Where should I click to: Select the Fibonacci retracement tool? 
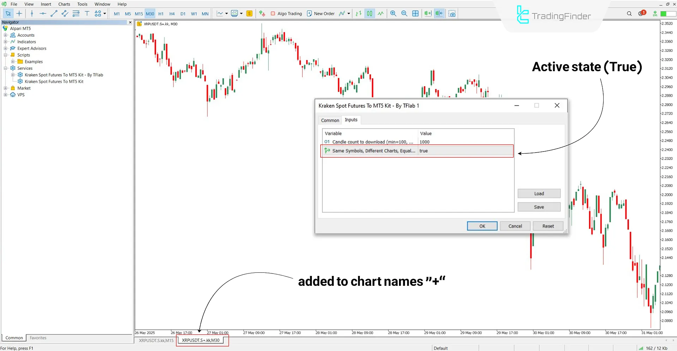click(76, 13)
